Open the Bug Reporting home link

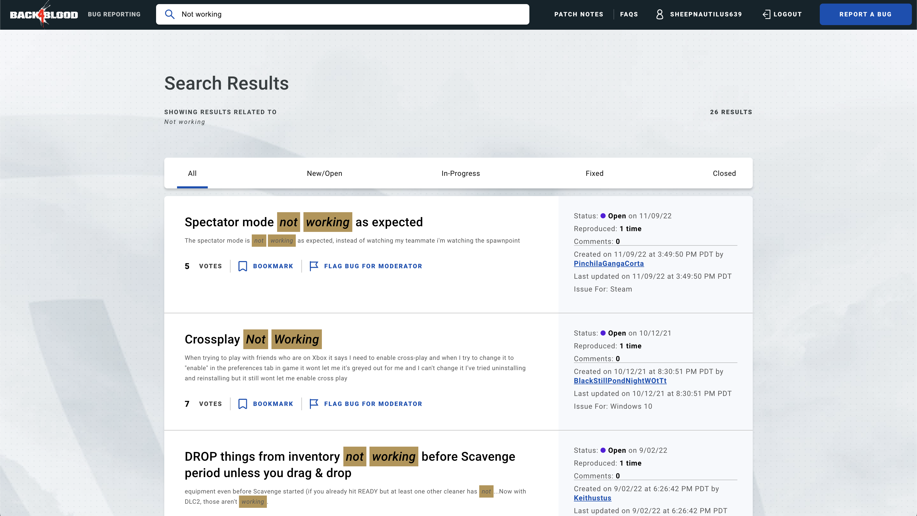click(114, 14)
